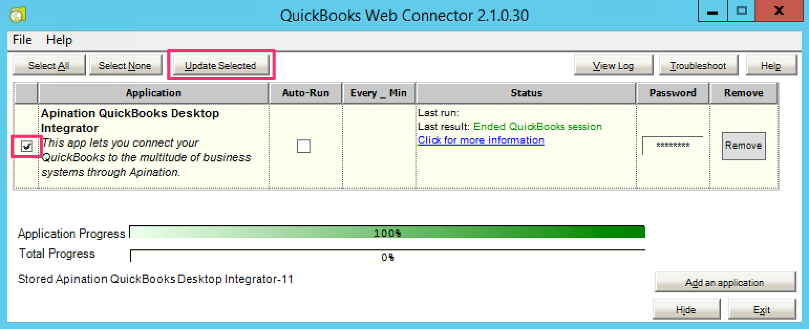Click the Every _ Min column header
The height and width of the screenshot is (329, 809).
coord(379,93)
